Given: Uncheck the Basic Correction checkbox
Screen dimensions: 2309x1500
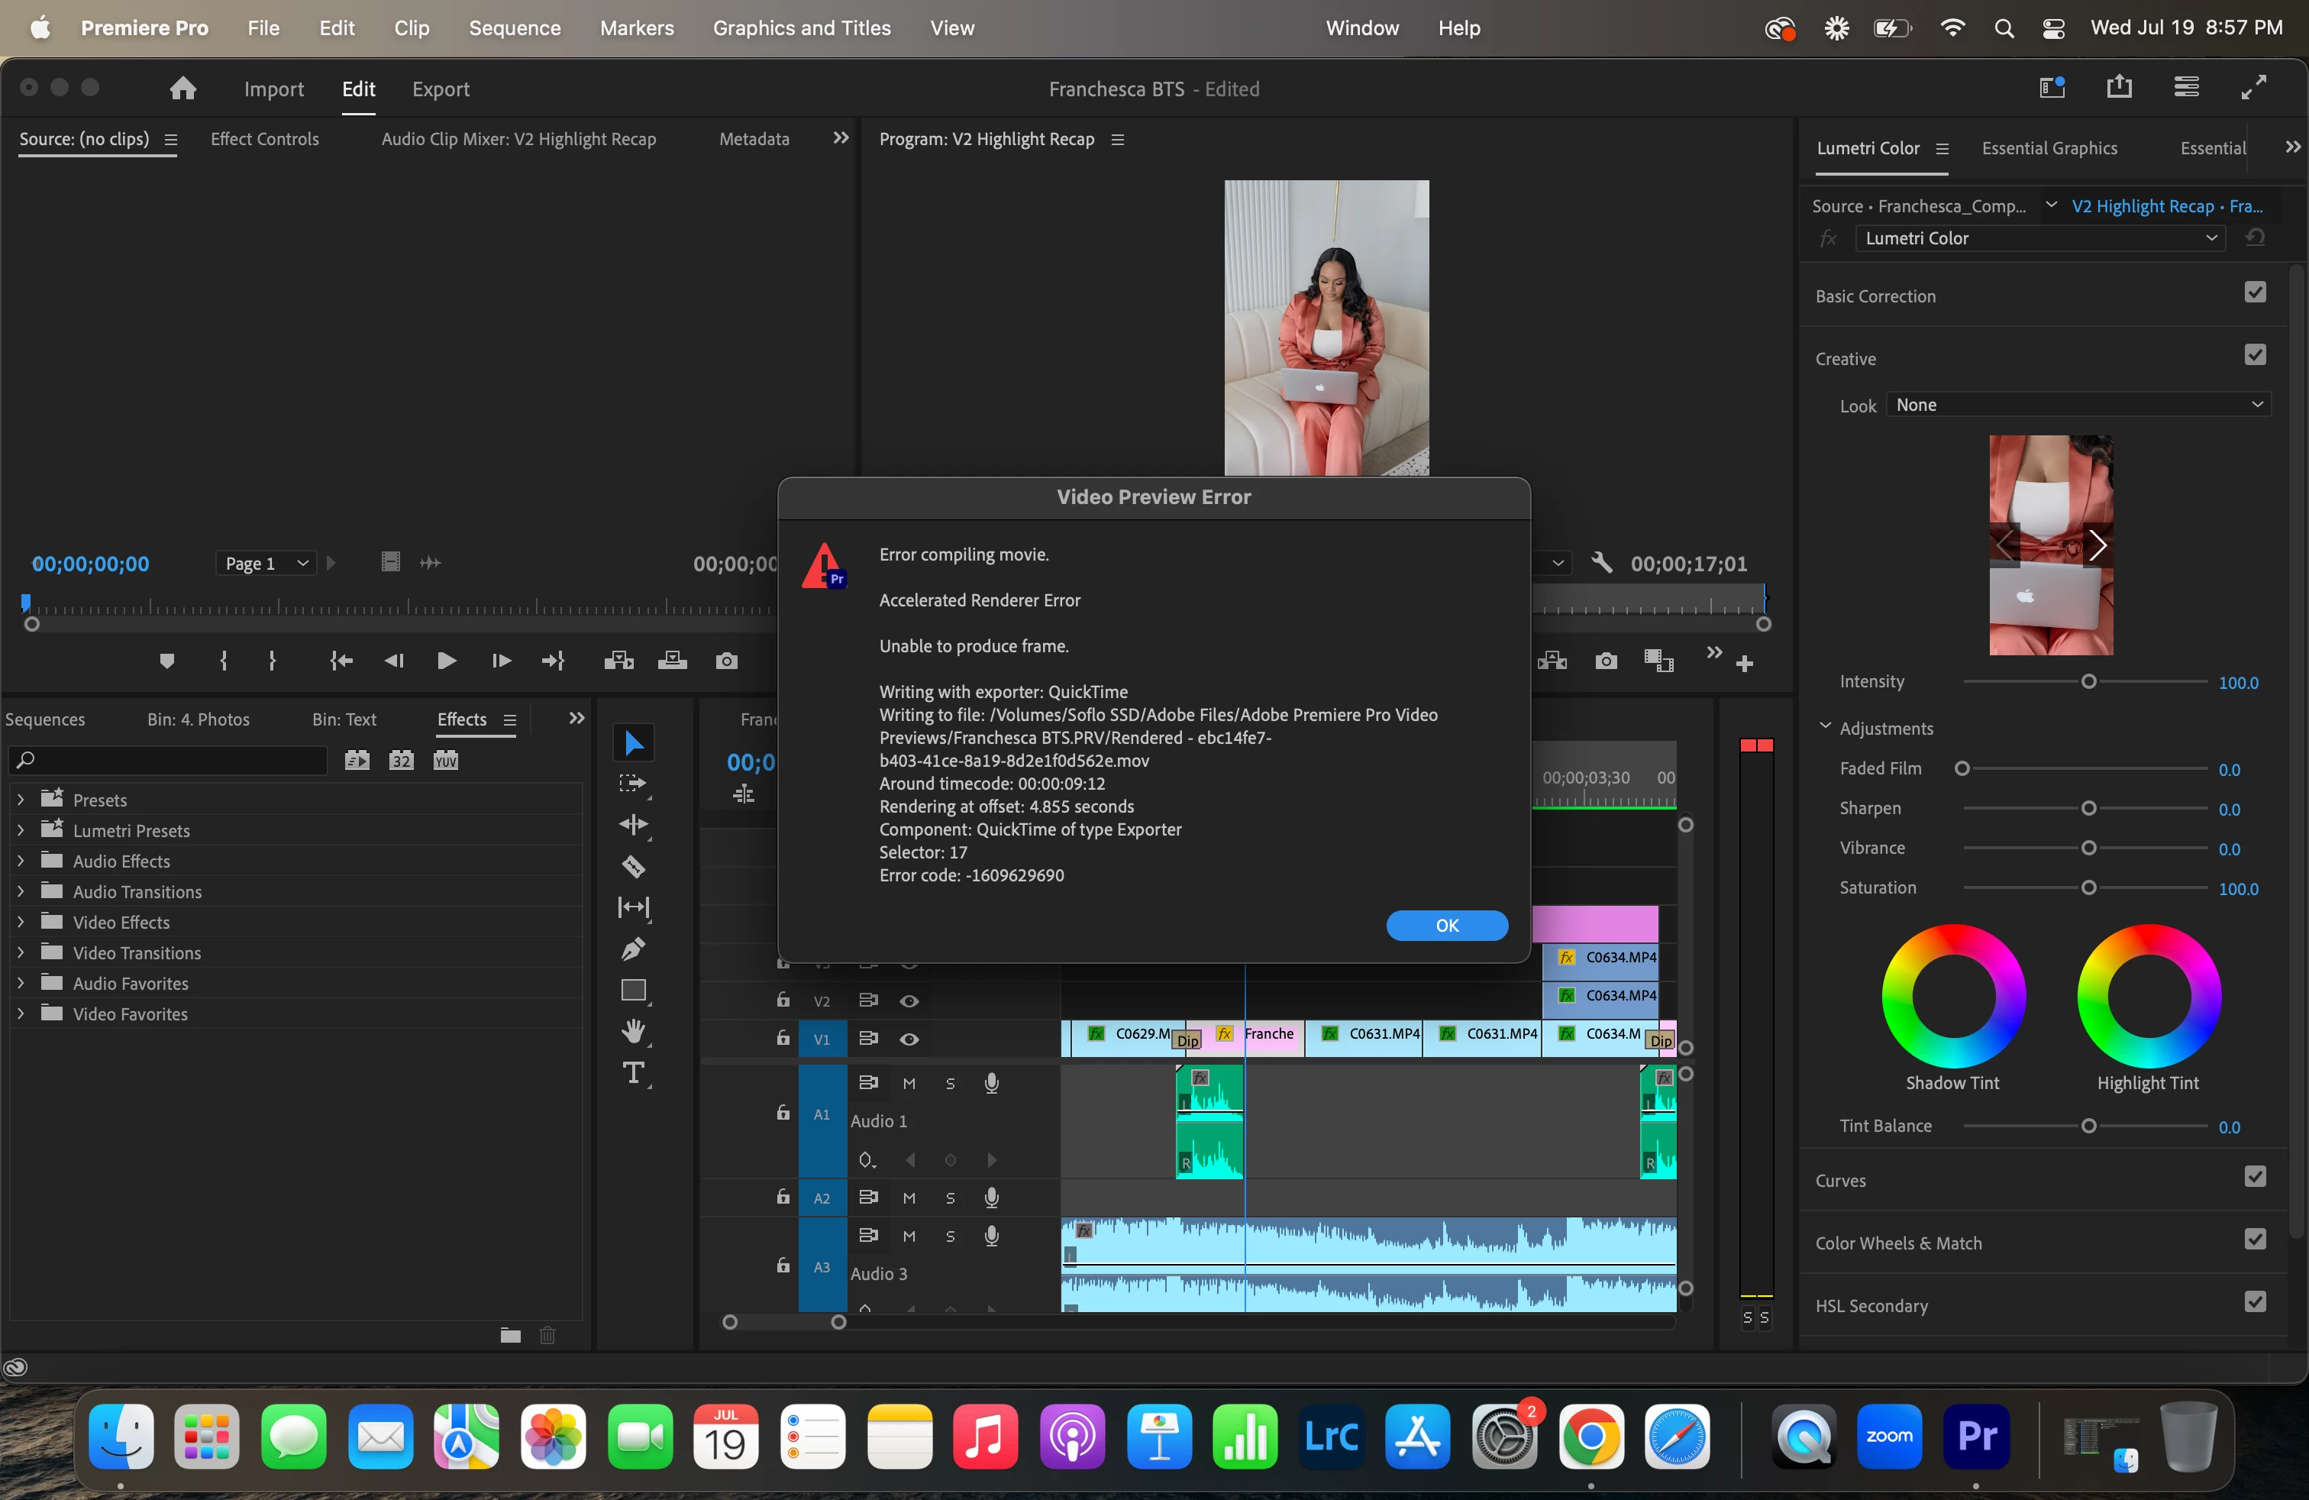Looking at the screenshot, I should point(2255,293).
